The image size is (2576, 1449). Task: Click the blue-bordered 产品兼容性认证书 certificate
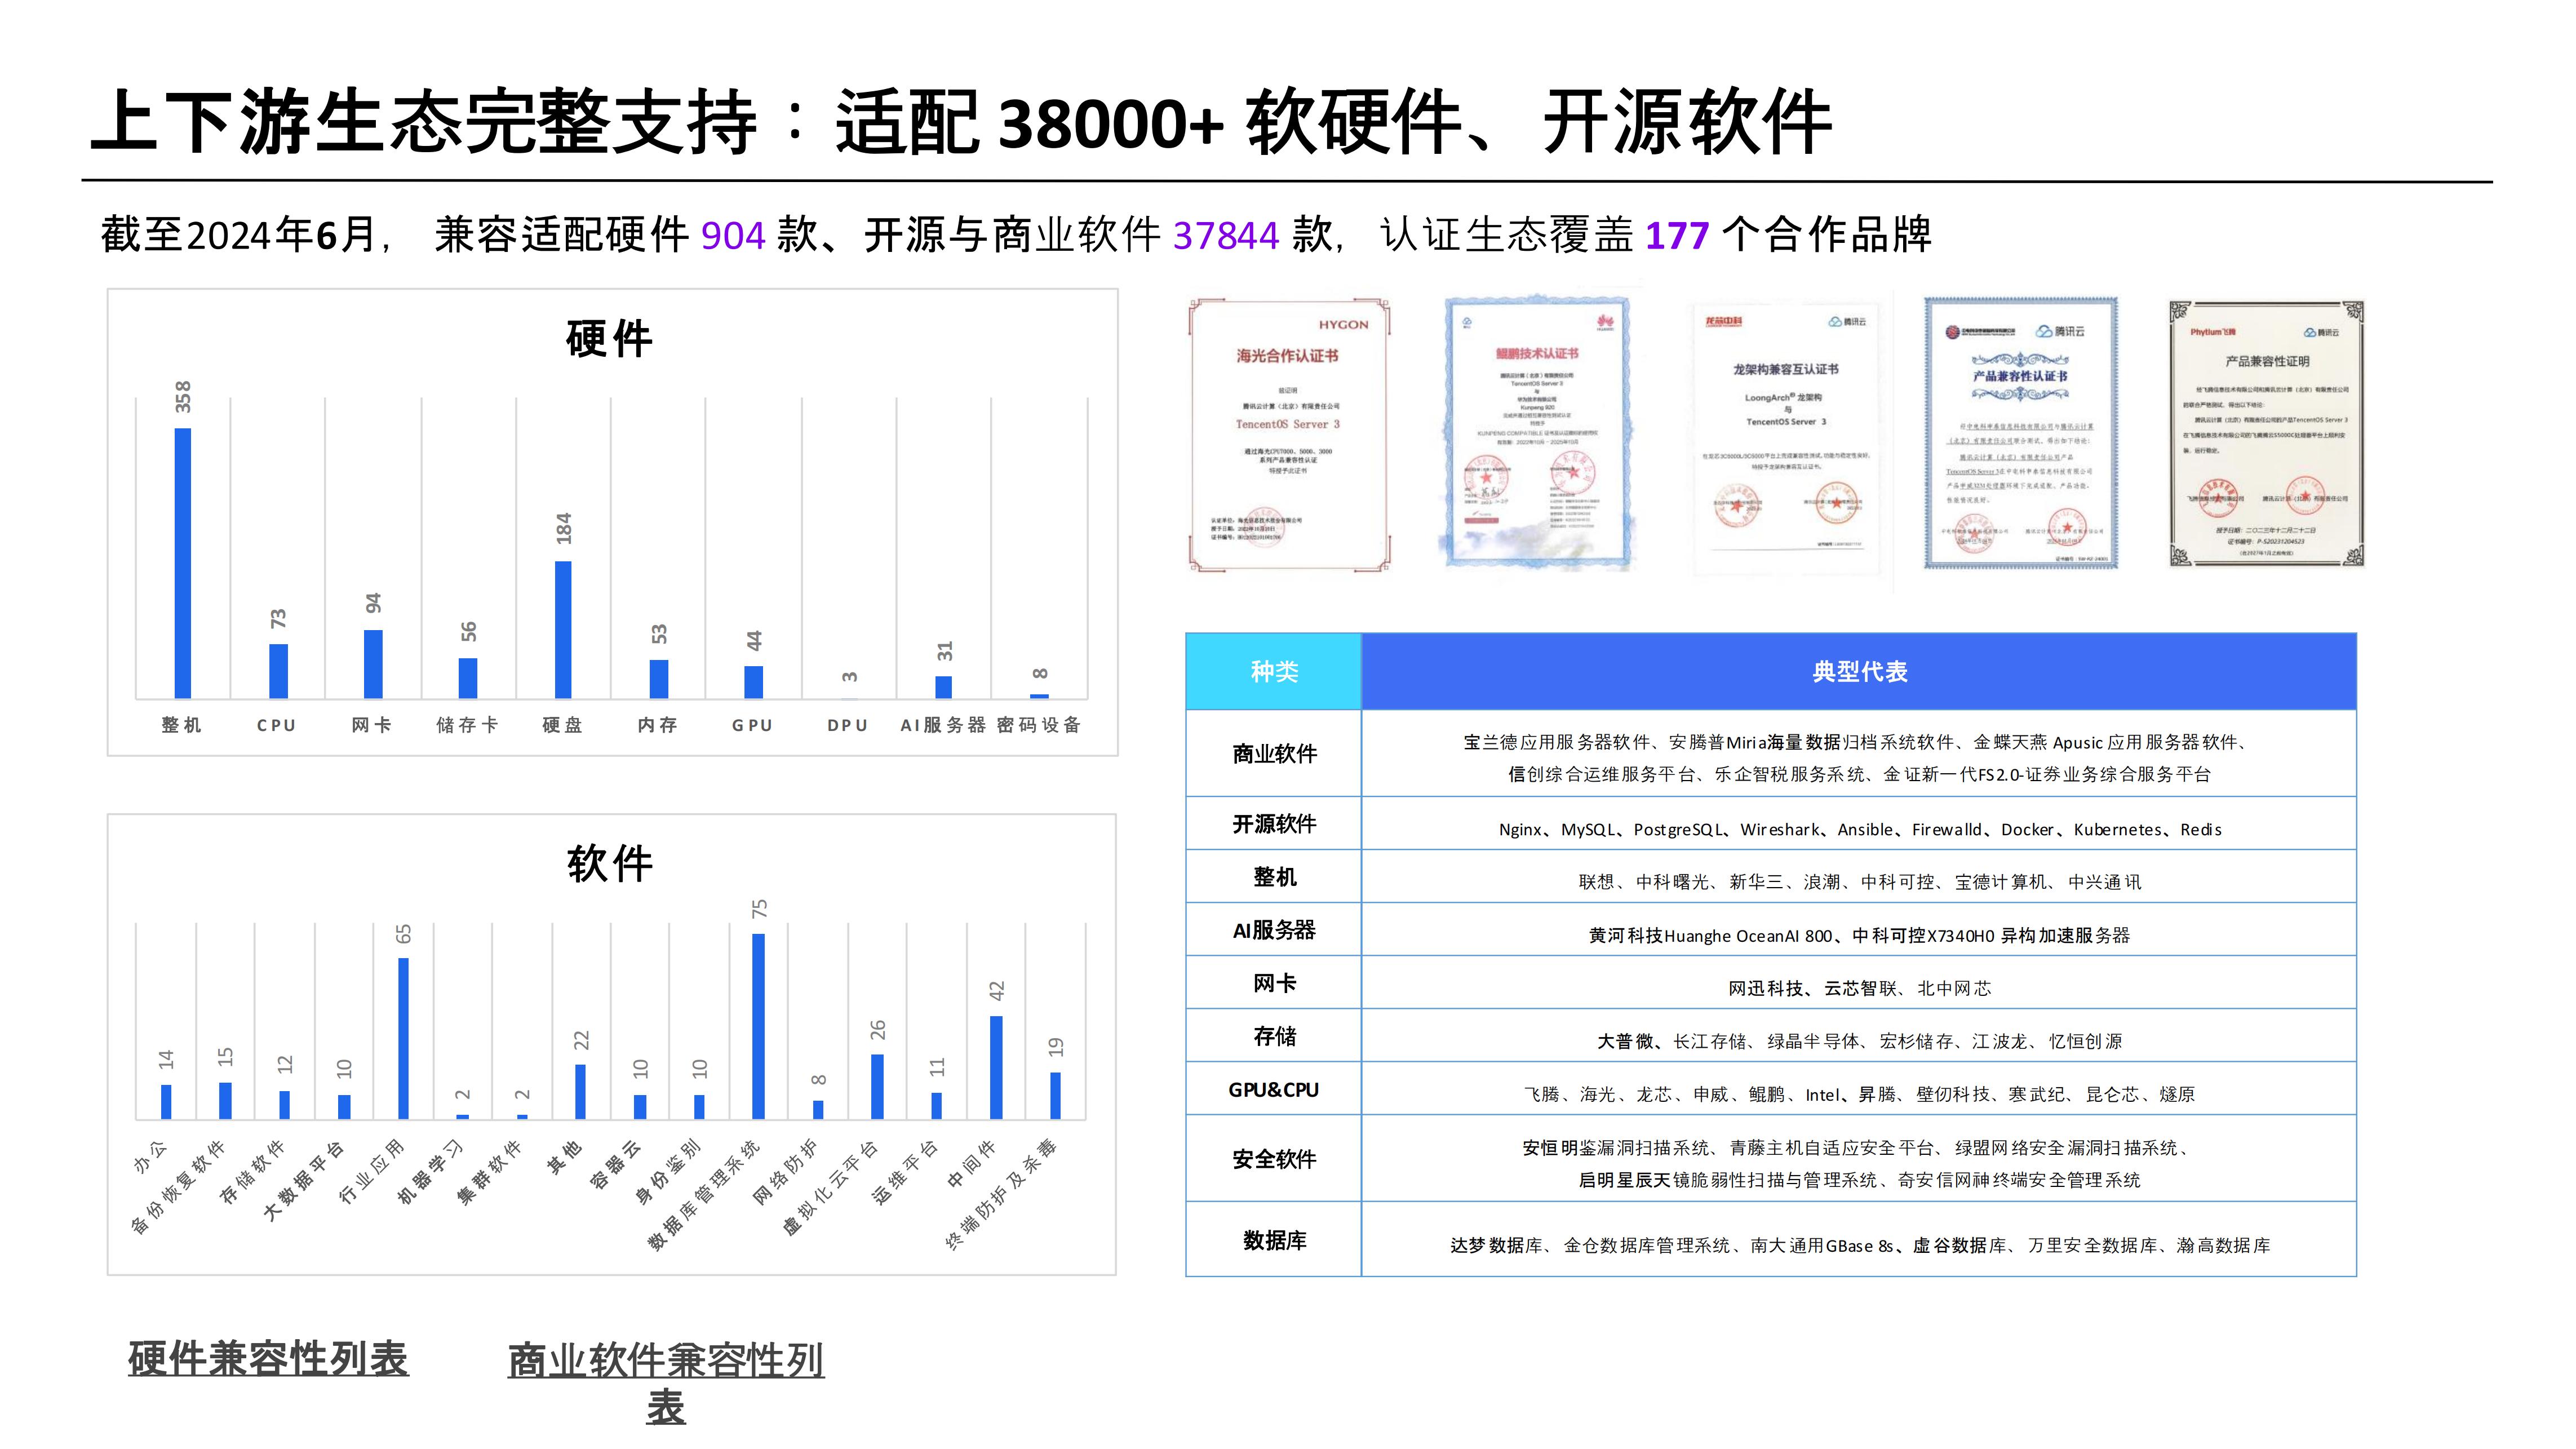pos(2020,434)
